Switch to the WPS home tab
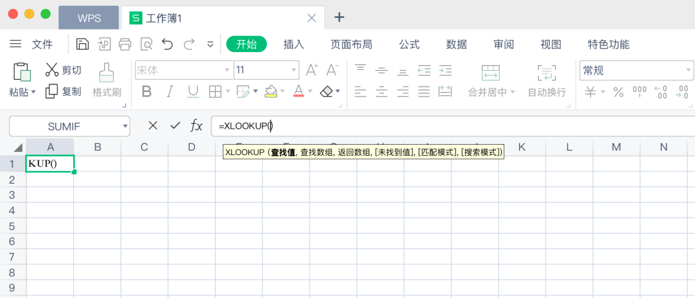The image size is (695, 298). (89, 18)
